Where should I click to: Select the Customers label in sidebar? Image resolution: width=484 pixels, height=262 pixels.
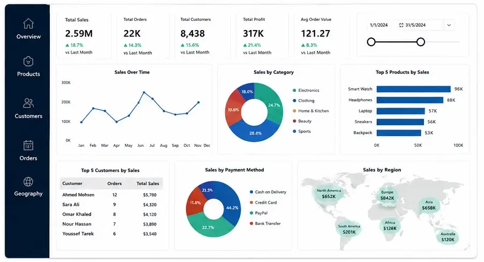(28, 116)
